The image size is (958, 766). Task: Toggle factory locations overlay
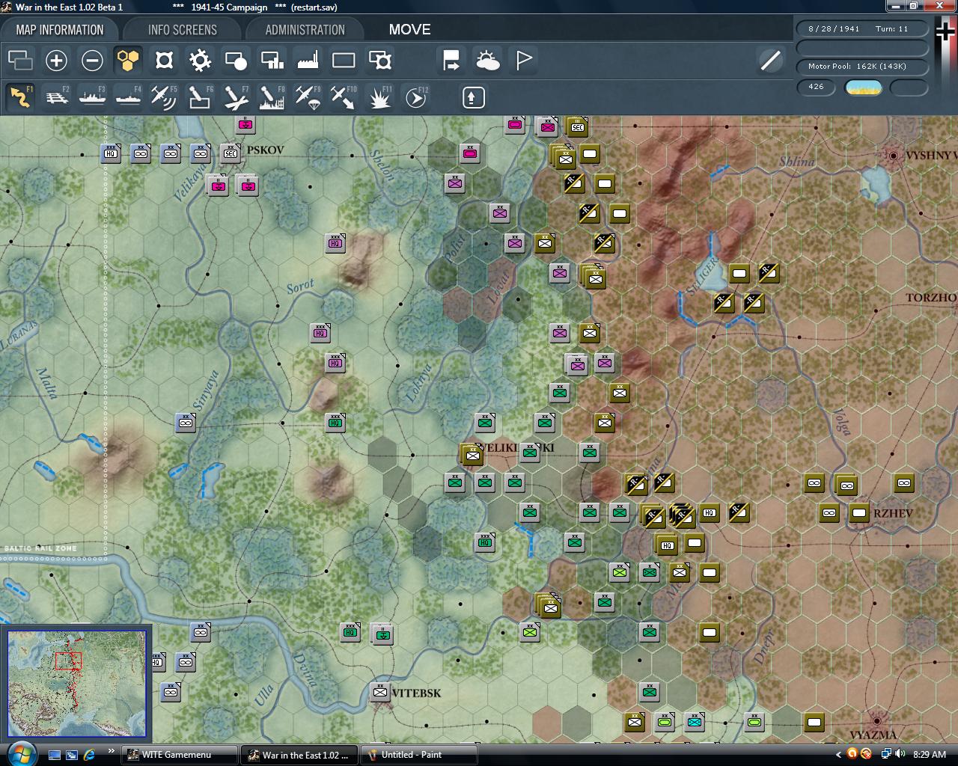coord(308,60)
